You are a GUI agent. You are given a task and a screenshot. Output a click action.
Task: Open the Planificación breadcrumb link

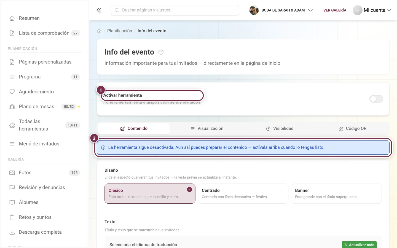point(120,31)
